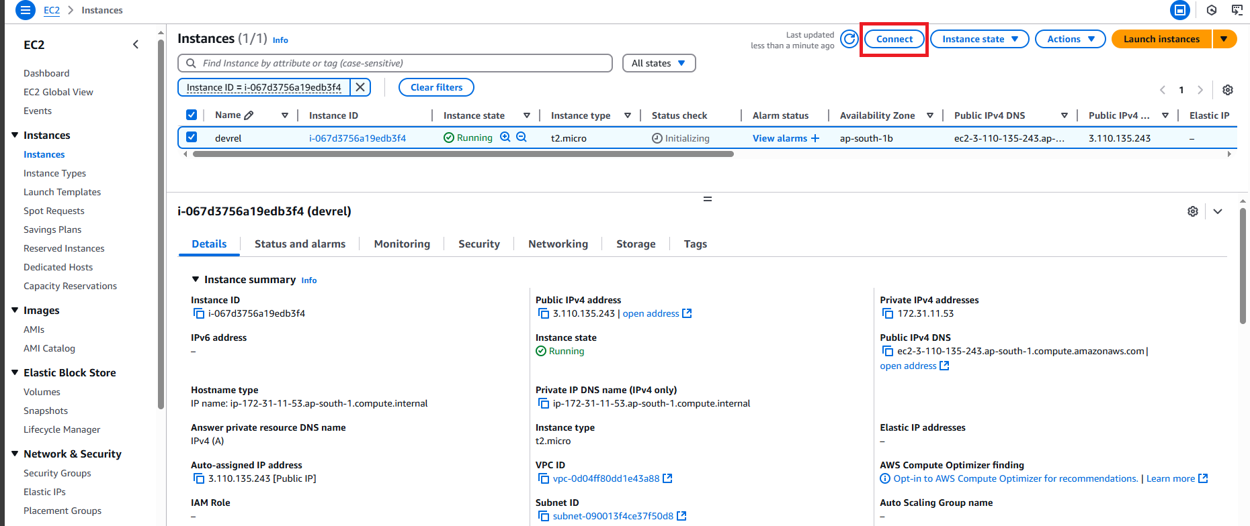The height and width of the screenshot is (526, 1250).
Task: Collapse the details panel chevron
Action: tap(1218, 211)
